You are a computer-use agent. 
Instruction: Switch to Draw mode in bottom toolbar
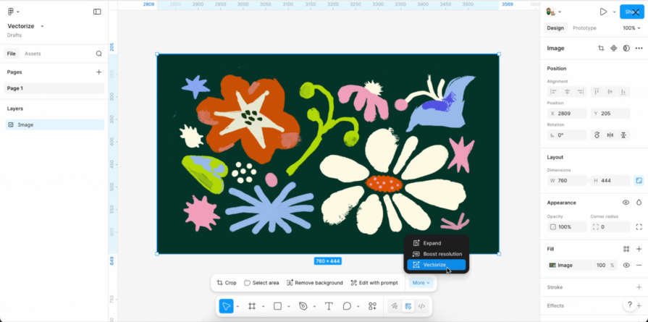pos(395,306)
